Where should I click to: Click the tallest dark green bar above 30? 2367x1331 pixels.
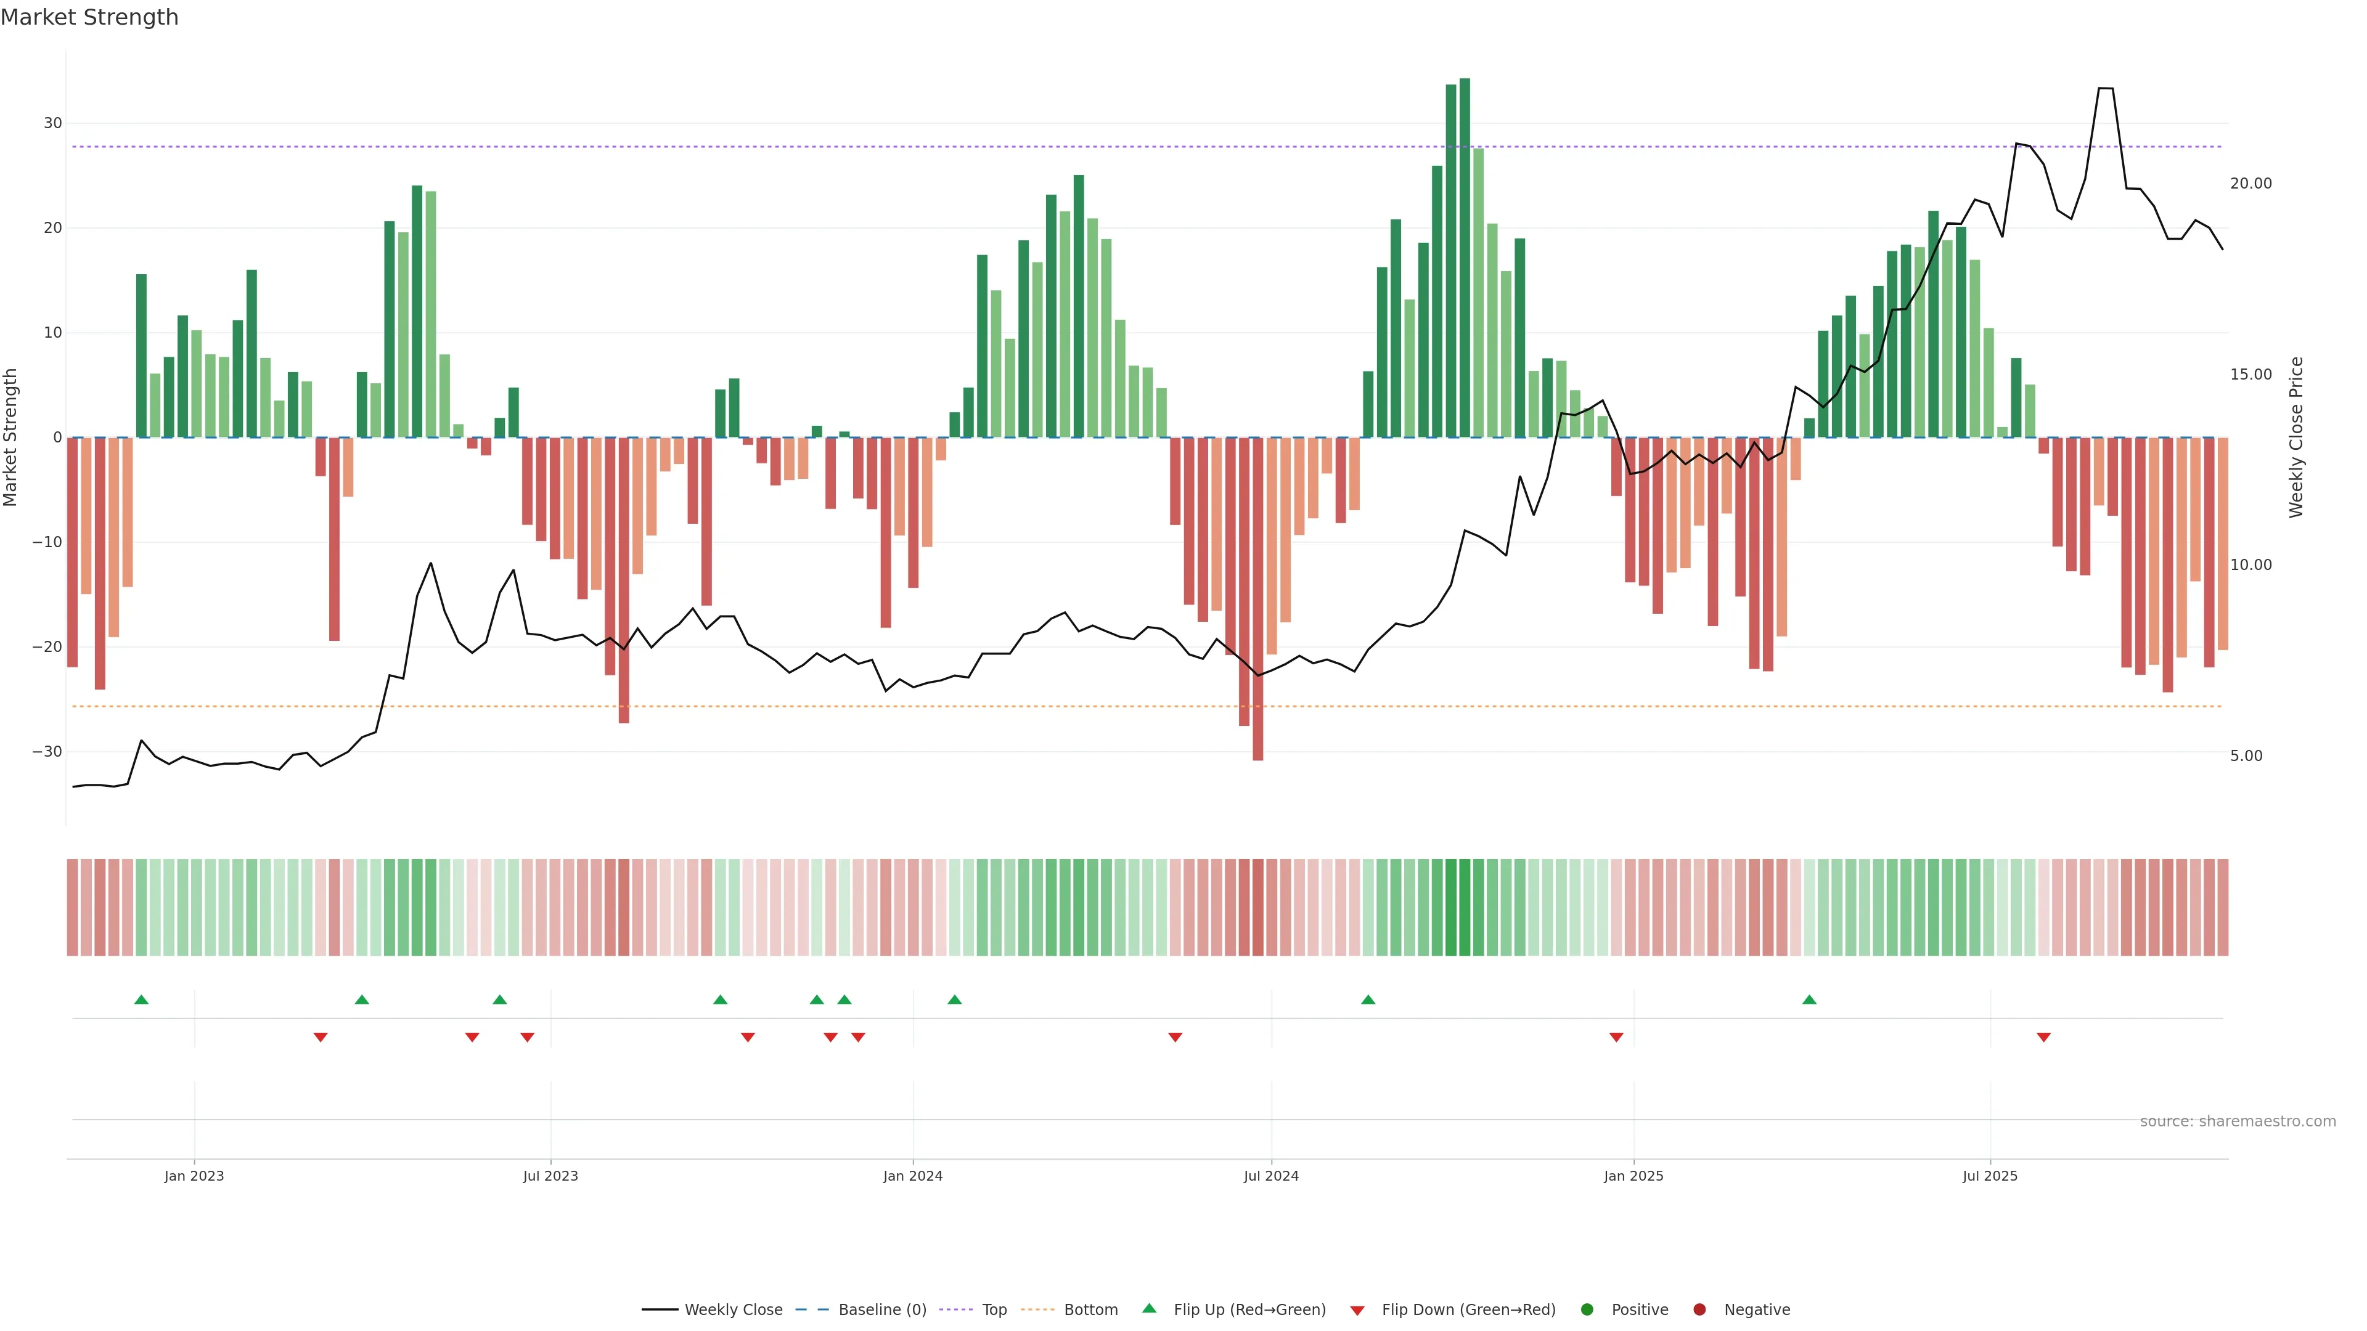click(x=1465, y=257)
